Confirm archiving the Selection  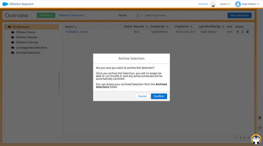point(159,96)
